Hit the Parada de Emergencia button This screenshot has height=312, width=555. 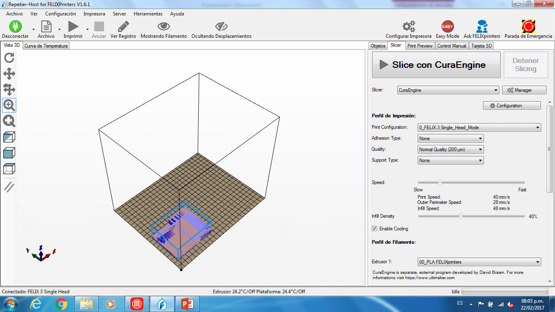(528, 26)
